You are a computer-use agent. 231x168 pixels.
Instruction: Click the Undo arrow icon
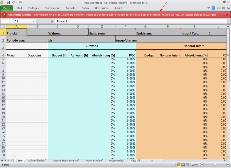pyautogui.click(x=13, y=2)
